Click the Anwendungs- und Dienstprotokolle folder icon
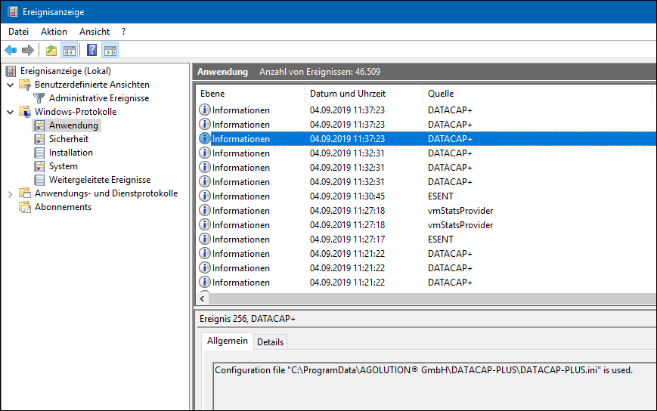 tap(25, 193)
